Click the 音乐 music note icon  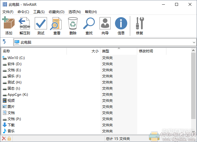5,131
